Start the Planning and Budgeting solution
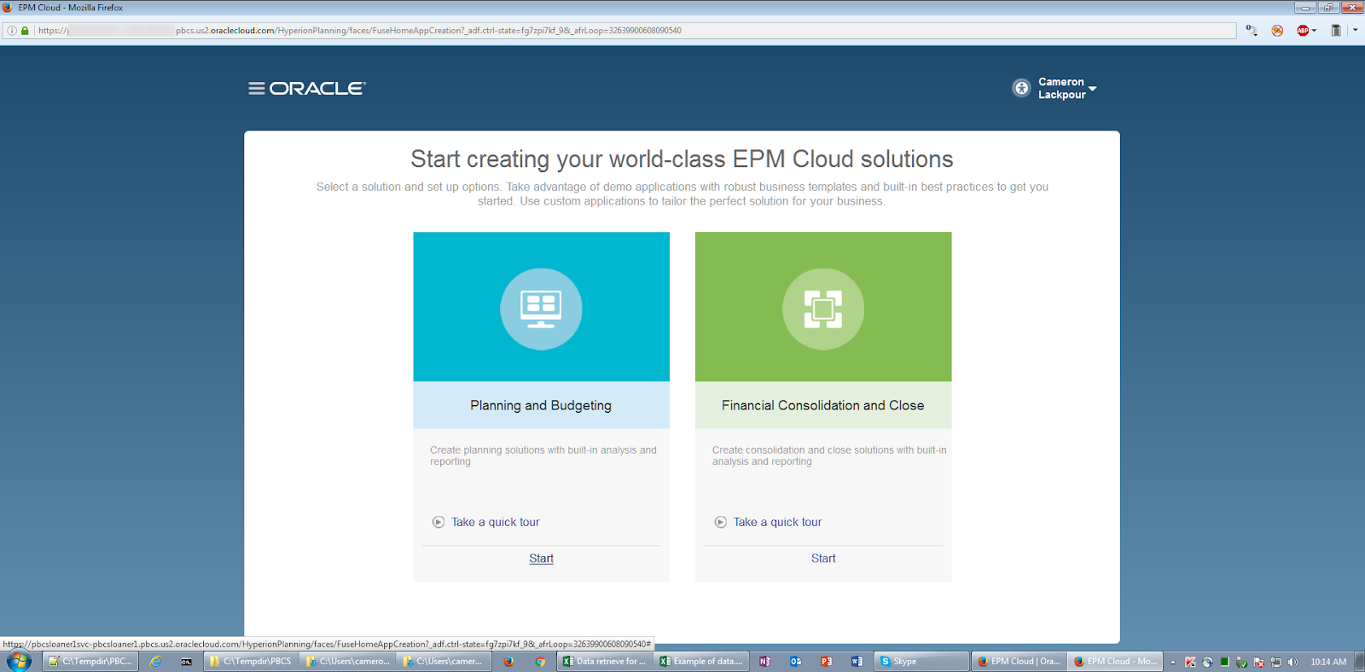 (541, 559)
